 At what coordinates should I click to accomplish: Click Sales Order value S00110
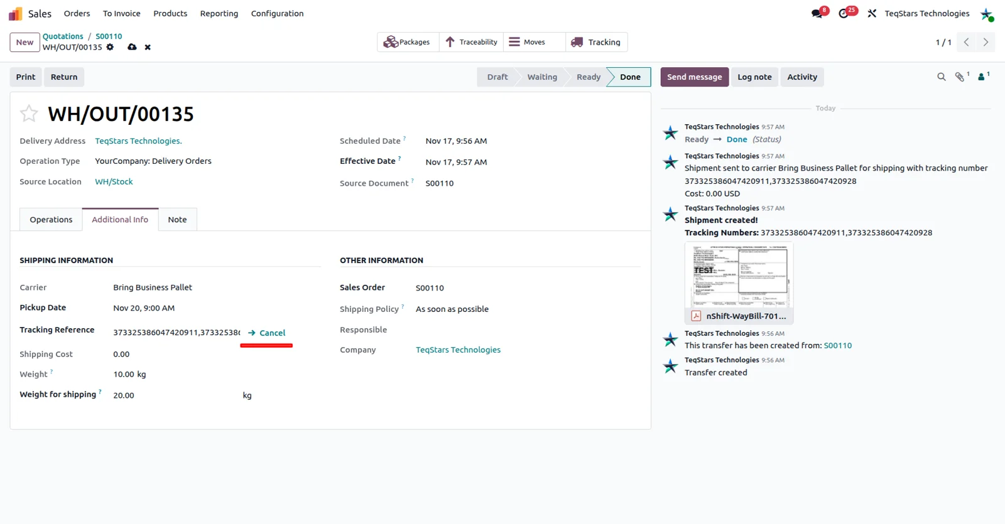(430, 288)
